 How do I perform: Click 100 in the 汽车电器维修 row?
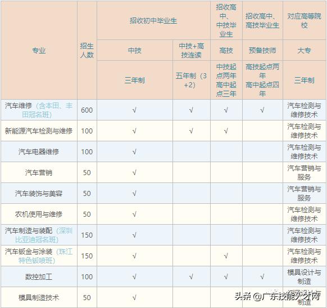(x=87, y=151)
